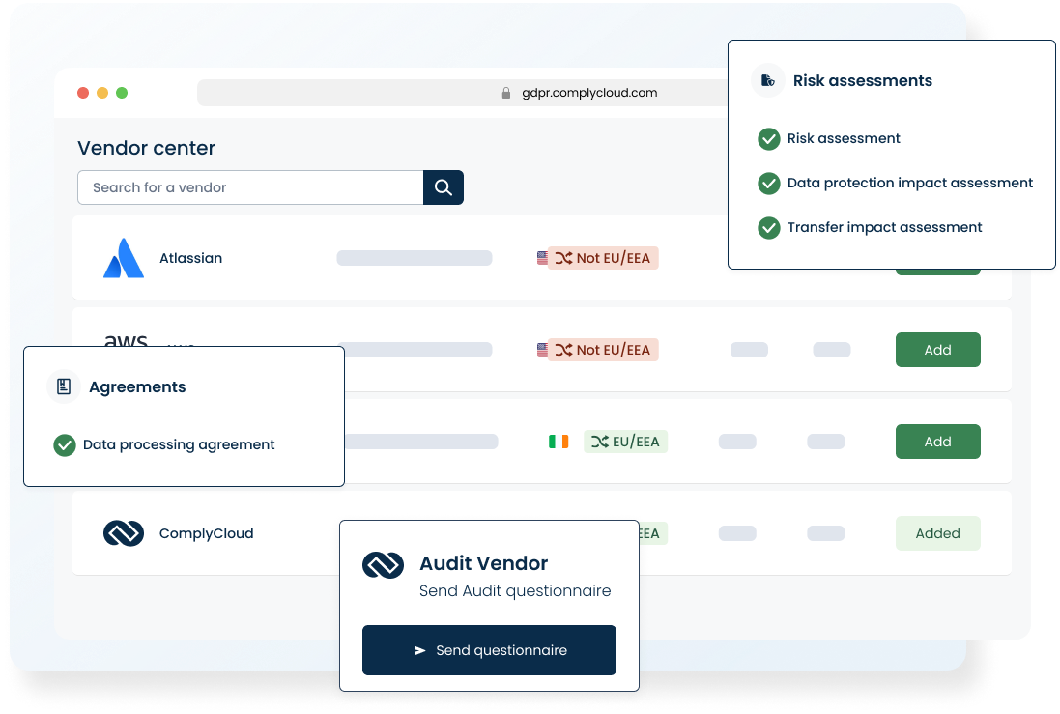
Task: Click the green maximize window dot
Action: [122, 93]
